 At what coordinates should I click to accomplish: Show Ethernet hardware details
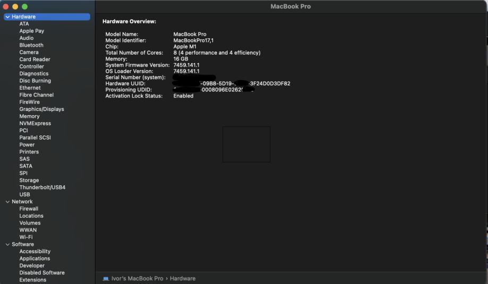tap(30, 88)
